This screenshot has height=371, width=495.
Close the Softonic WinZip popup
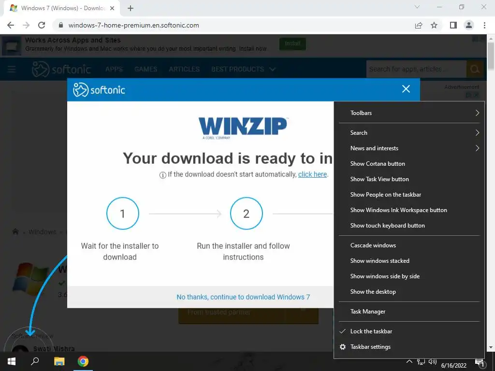406,89
